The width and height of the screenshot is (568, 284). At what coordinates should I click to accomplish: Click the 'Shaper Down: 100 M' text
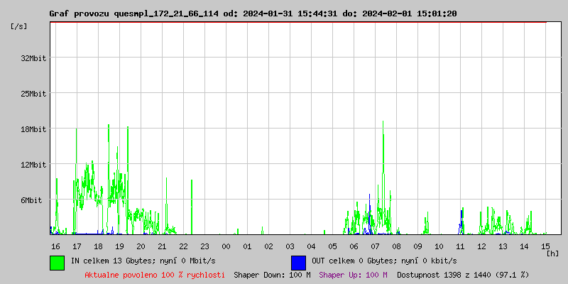272,274
